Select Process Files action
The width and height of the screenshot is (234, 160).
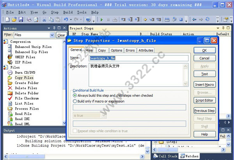click(27, 108)
